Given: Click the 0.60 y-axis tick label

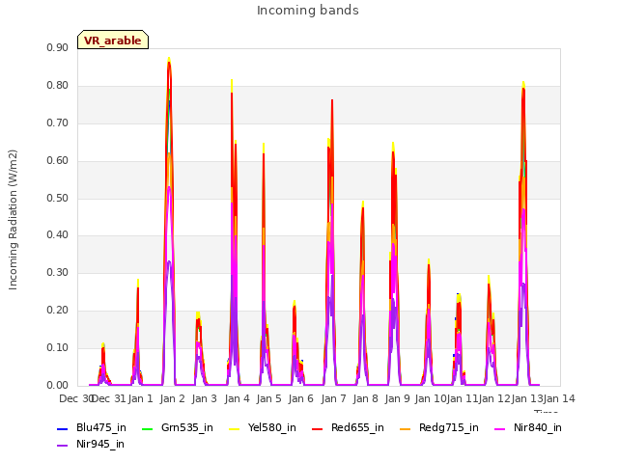Looking at the screenshot, I should [x=57, y=161].
